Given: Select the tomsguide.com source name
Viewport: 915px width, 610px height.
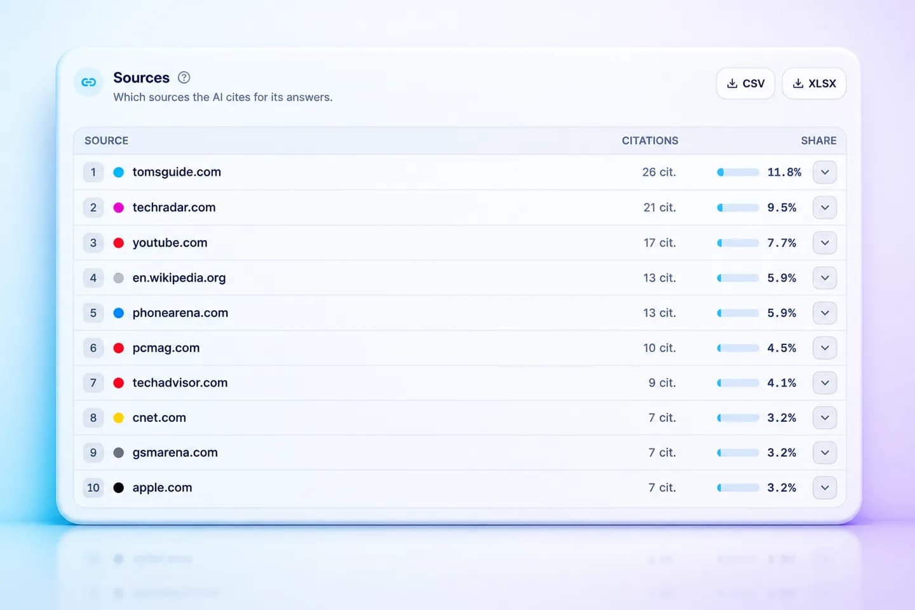Looking at the screenshot, I should click(x=177, y=172).
